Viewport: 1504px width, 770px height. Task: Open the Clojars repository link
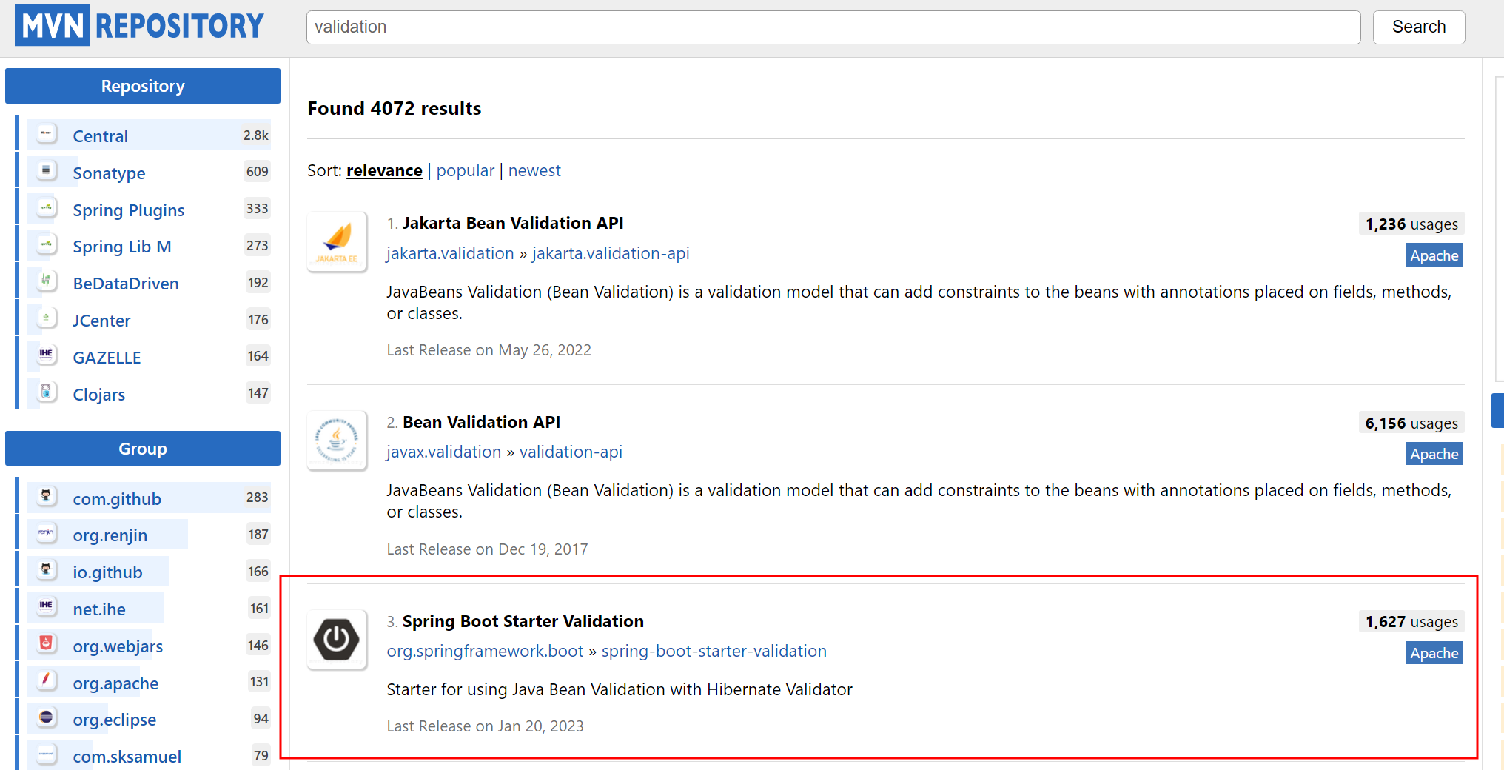coord(99,395)
